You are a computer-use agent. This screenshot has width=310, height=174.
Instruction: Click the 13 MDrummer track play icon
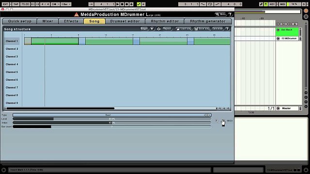pyautogui.click(x=278, y=39)
